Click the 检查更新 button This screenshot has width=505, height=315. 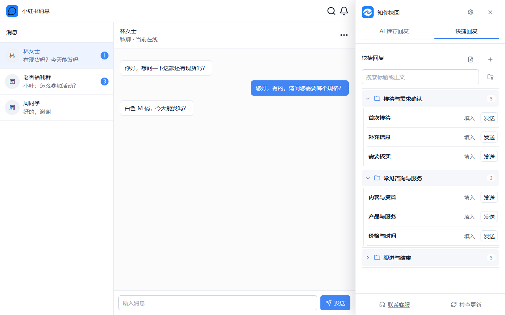coord(466,305)
